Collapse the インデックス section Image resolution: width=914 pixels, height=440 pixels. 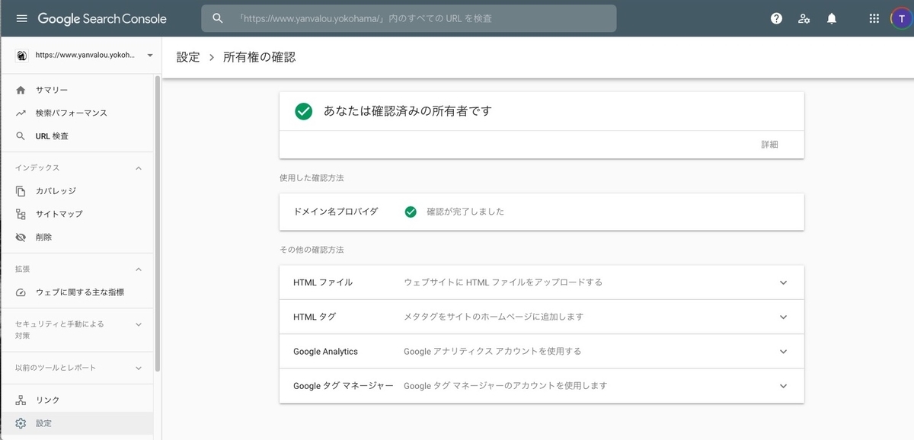138,167
